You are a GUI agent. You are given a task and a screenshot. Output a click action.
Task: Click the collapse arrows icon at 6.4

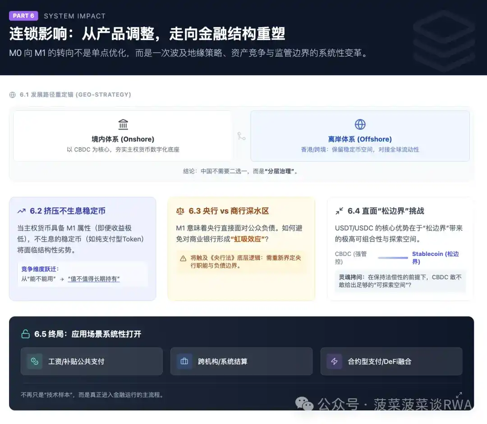[x=339, y=211]
